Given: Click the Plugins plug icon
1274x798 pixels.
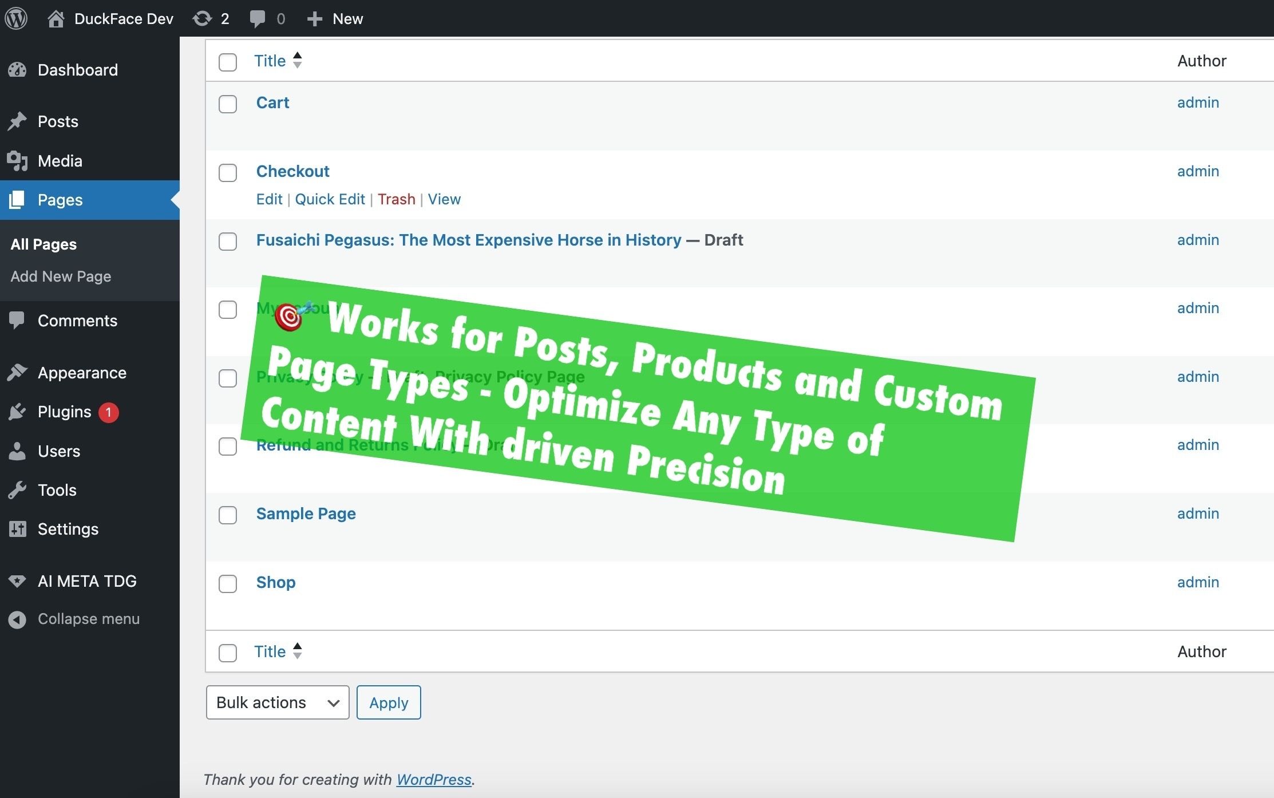Looking at the screenshot, I should point(17,412).
